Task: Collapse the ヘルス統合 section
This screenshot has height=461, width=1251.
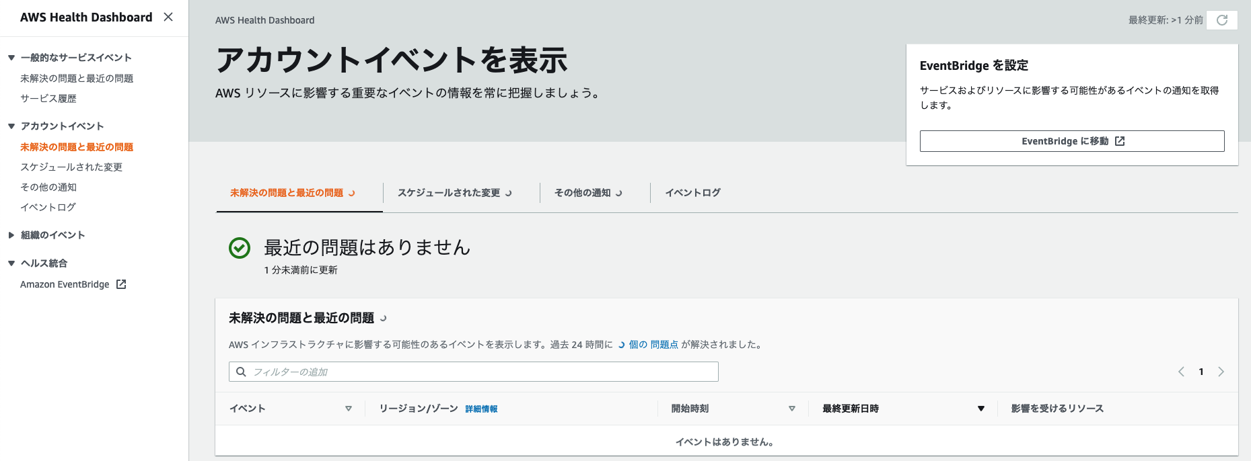Action: (x=11, y=263)
